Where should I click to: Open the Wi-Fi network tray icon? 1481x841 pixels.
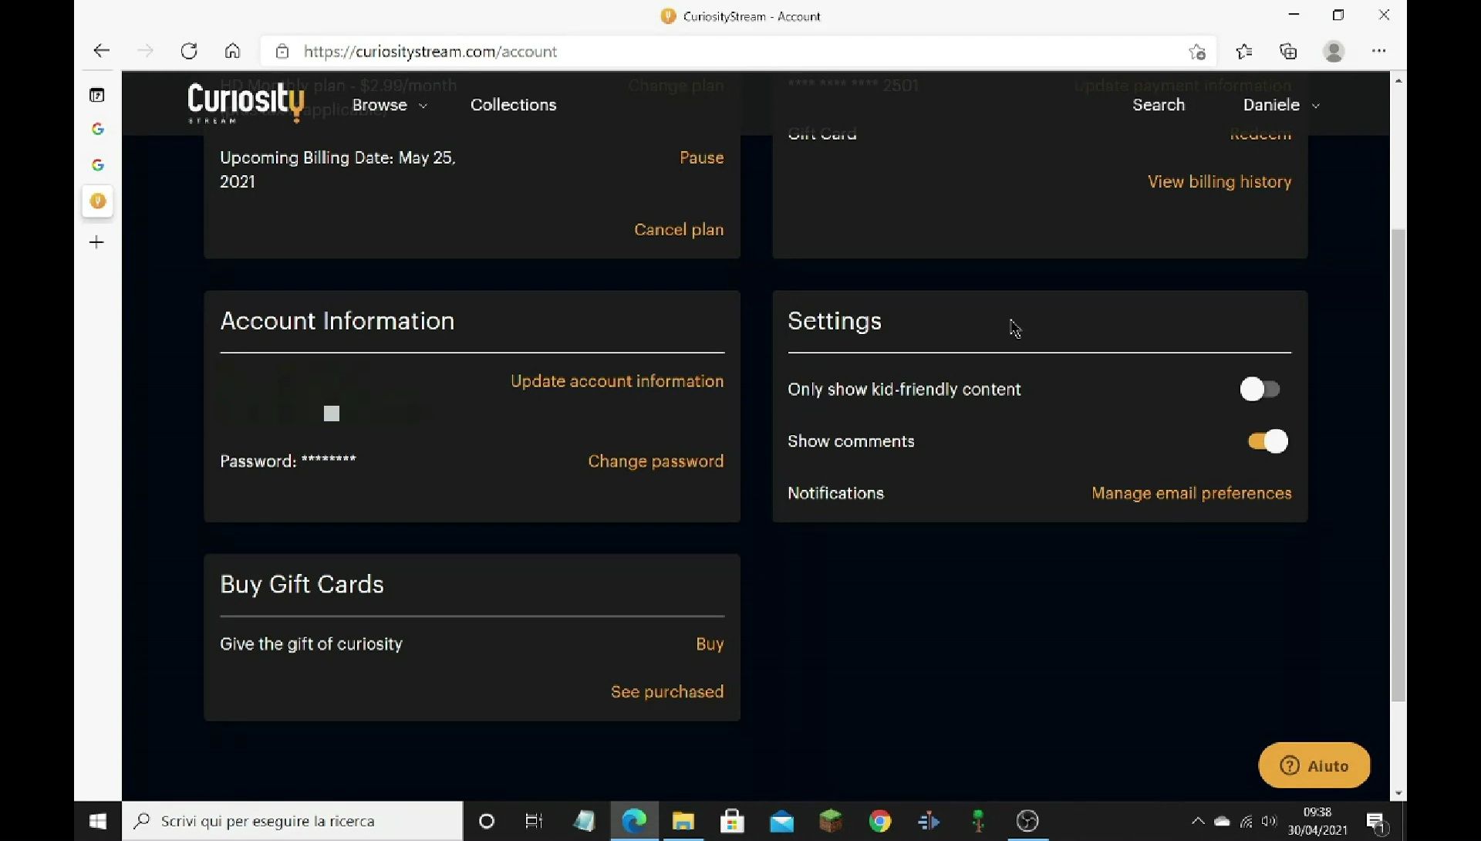tap(1246, 821)
